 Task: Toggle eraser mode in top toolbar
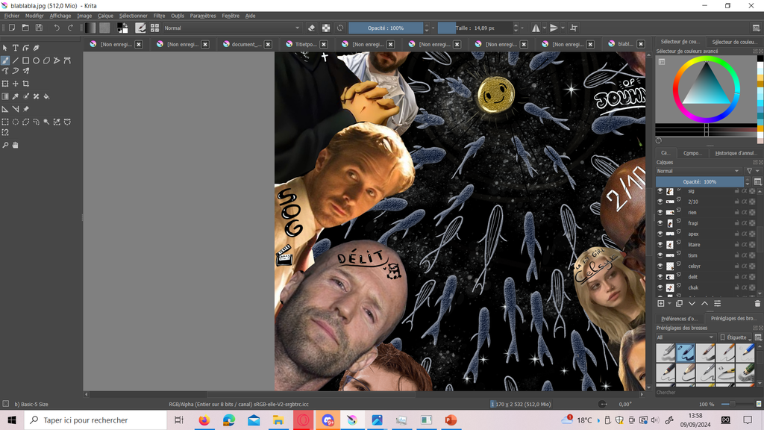tap(311, 28)
